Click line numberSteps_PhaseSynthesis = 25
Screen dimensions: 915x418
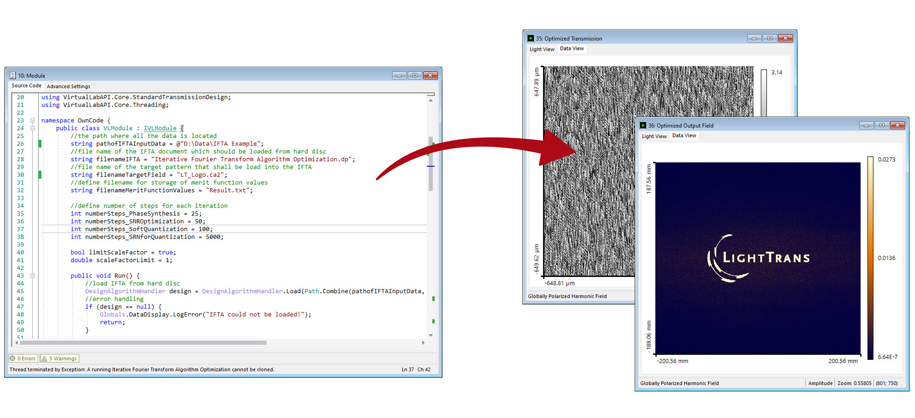point(136,214)
